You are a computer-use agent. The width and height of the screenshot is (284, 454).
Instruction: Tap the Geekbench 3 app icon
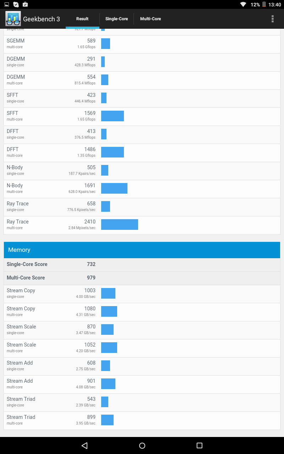13,19
